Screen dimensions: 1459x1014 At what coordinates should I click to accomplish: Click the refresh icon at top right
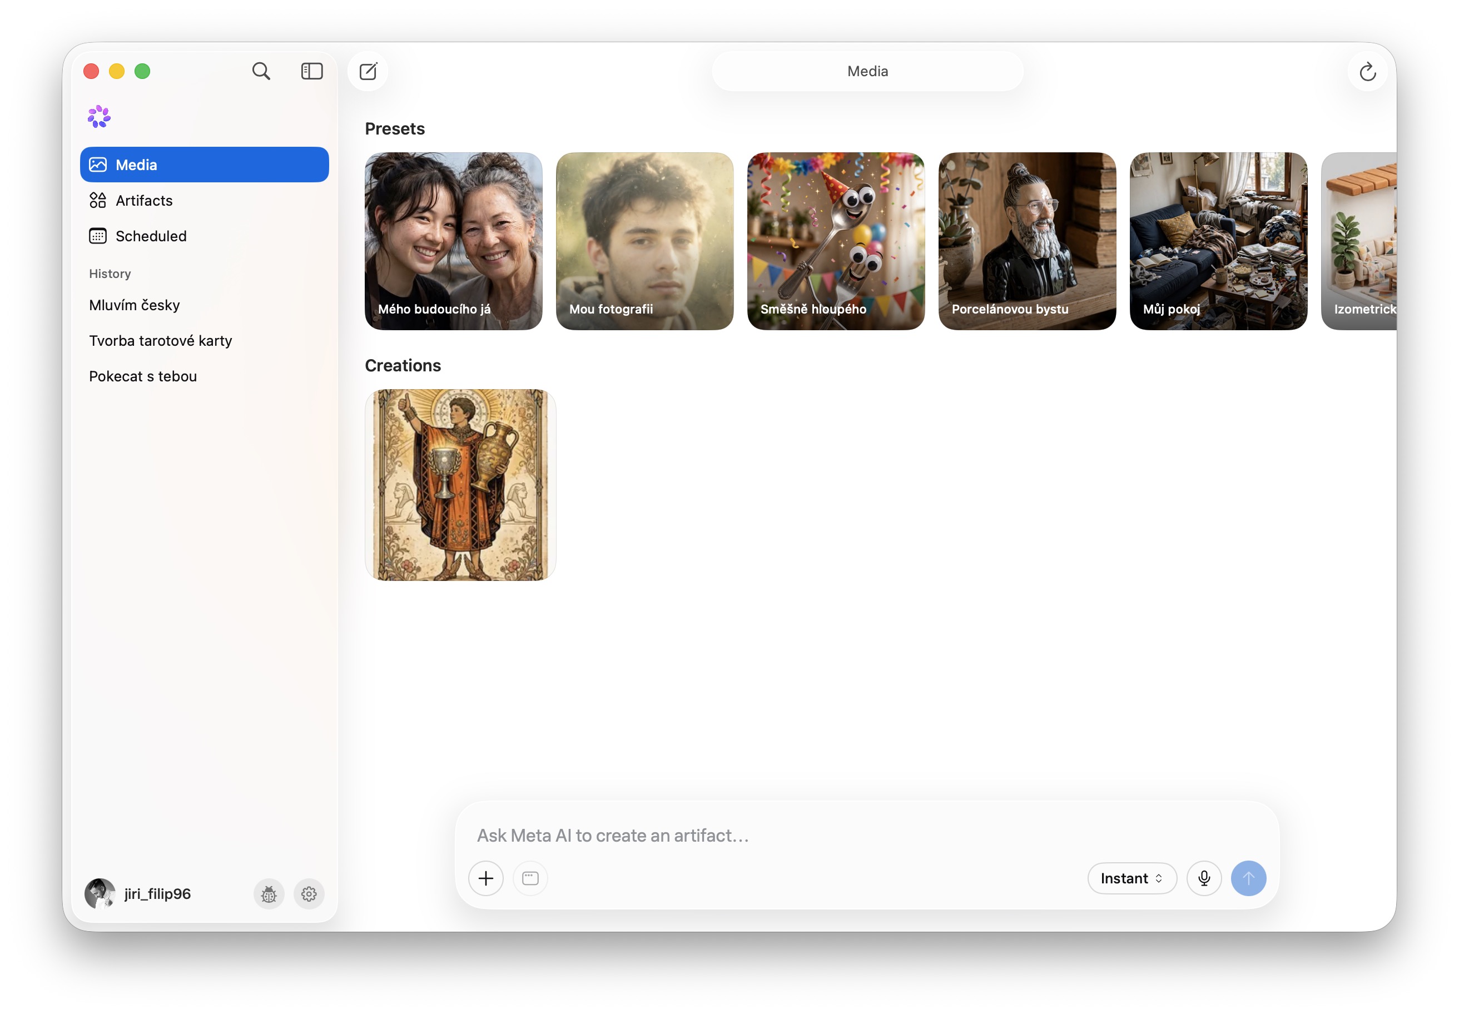pyautogui.click(x=1367, y=72)
